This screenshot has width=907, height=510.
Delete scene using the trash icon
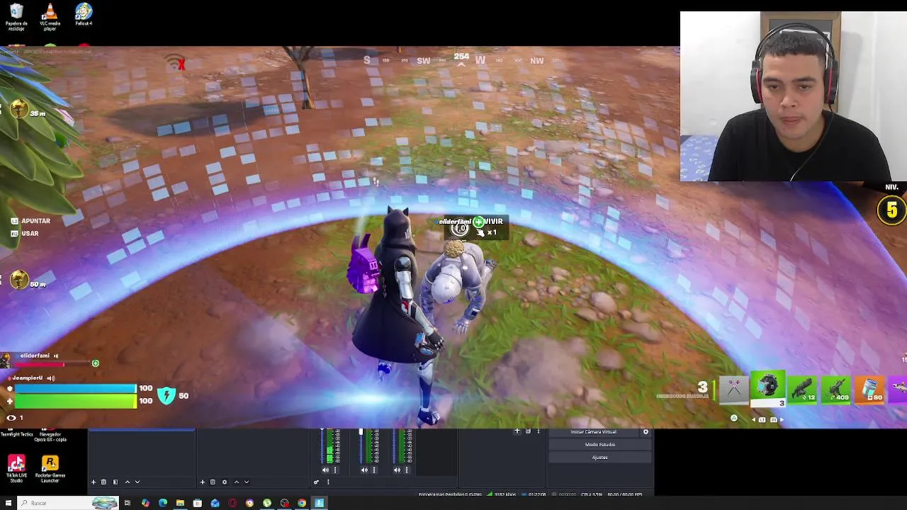click(103, 482)
